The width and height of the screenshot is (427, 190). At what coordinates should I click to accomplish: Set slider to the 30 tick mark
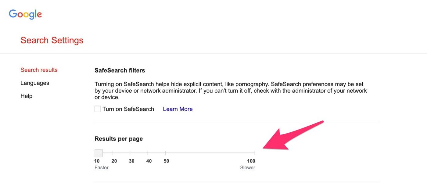pos(130,153)
